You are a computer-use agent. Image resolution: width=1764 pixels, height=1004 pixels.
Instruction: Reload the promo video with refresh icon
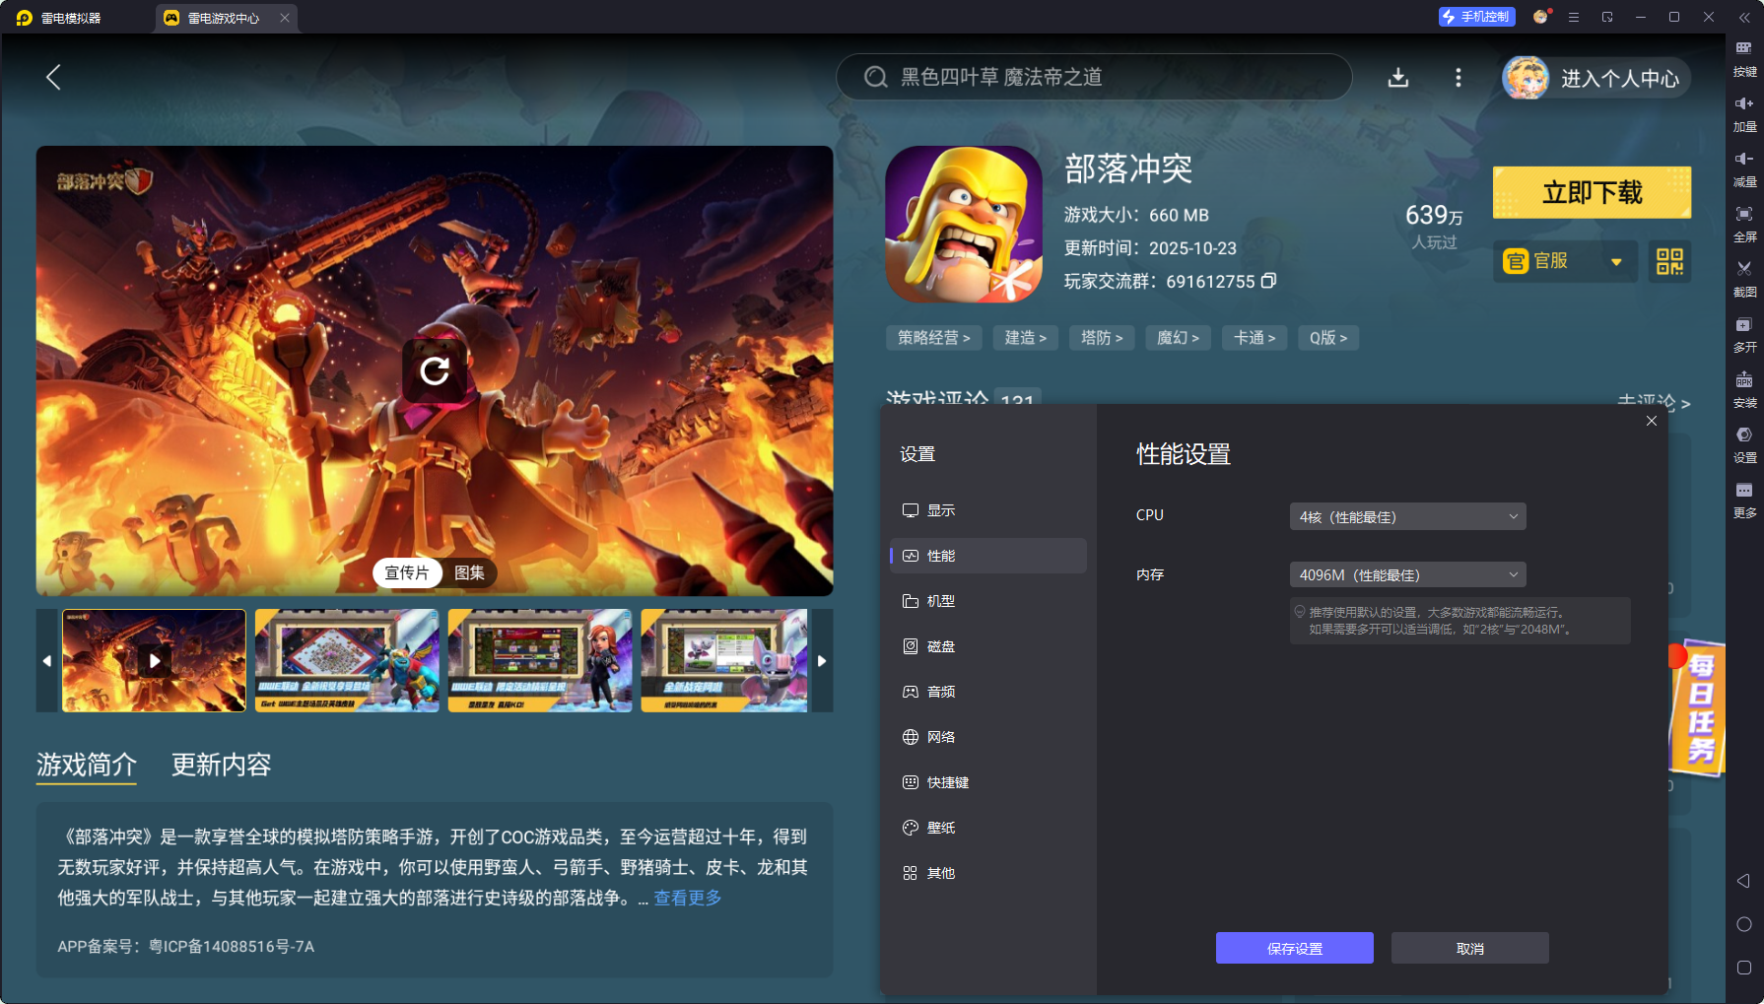435,370
